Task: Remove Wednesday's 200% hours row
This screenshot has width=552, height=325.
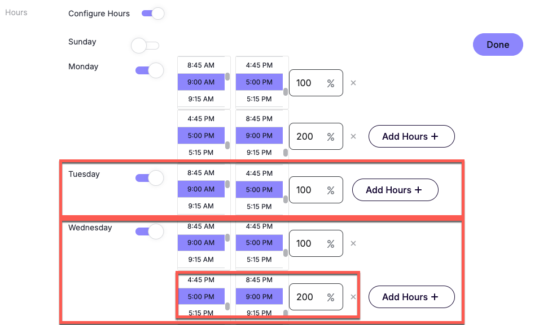Action: click(353, 297)
